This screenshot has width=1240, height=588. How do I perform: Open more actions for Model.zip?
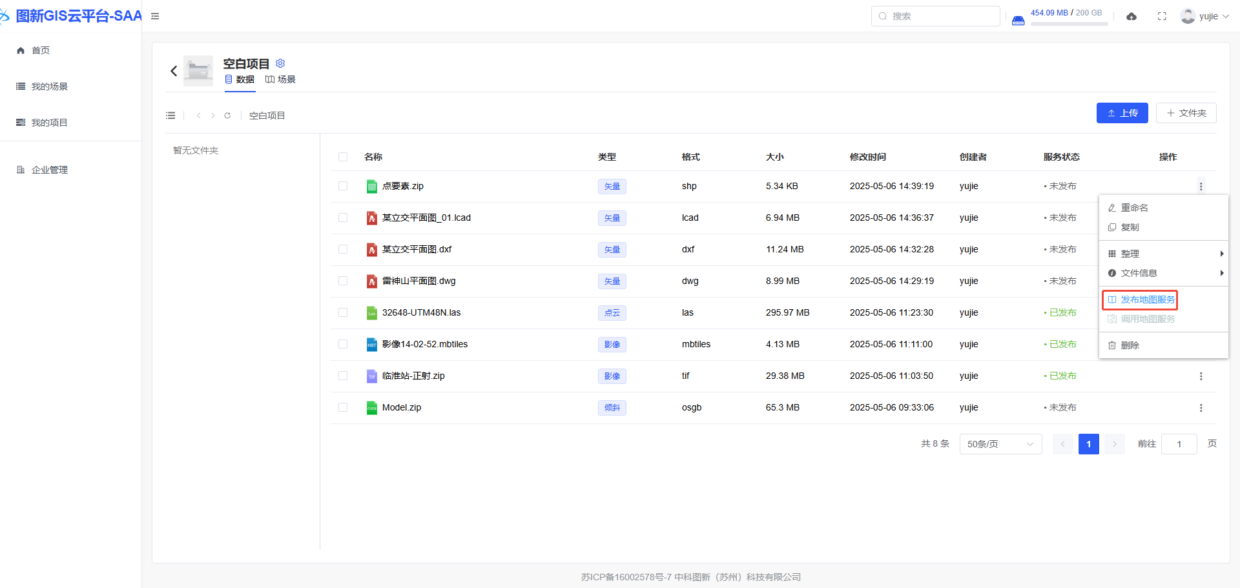(x=1201, y=408)
